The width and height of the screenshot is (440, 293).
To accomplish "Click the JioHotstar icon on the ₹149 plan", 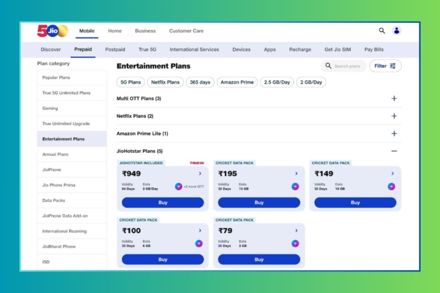I will click(391, 187).
